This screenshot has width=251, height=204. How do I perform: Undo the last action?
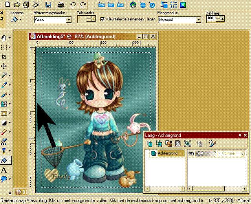coord(73,4)
